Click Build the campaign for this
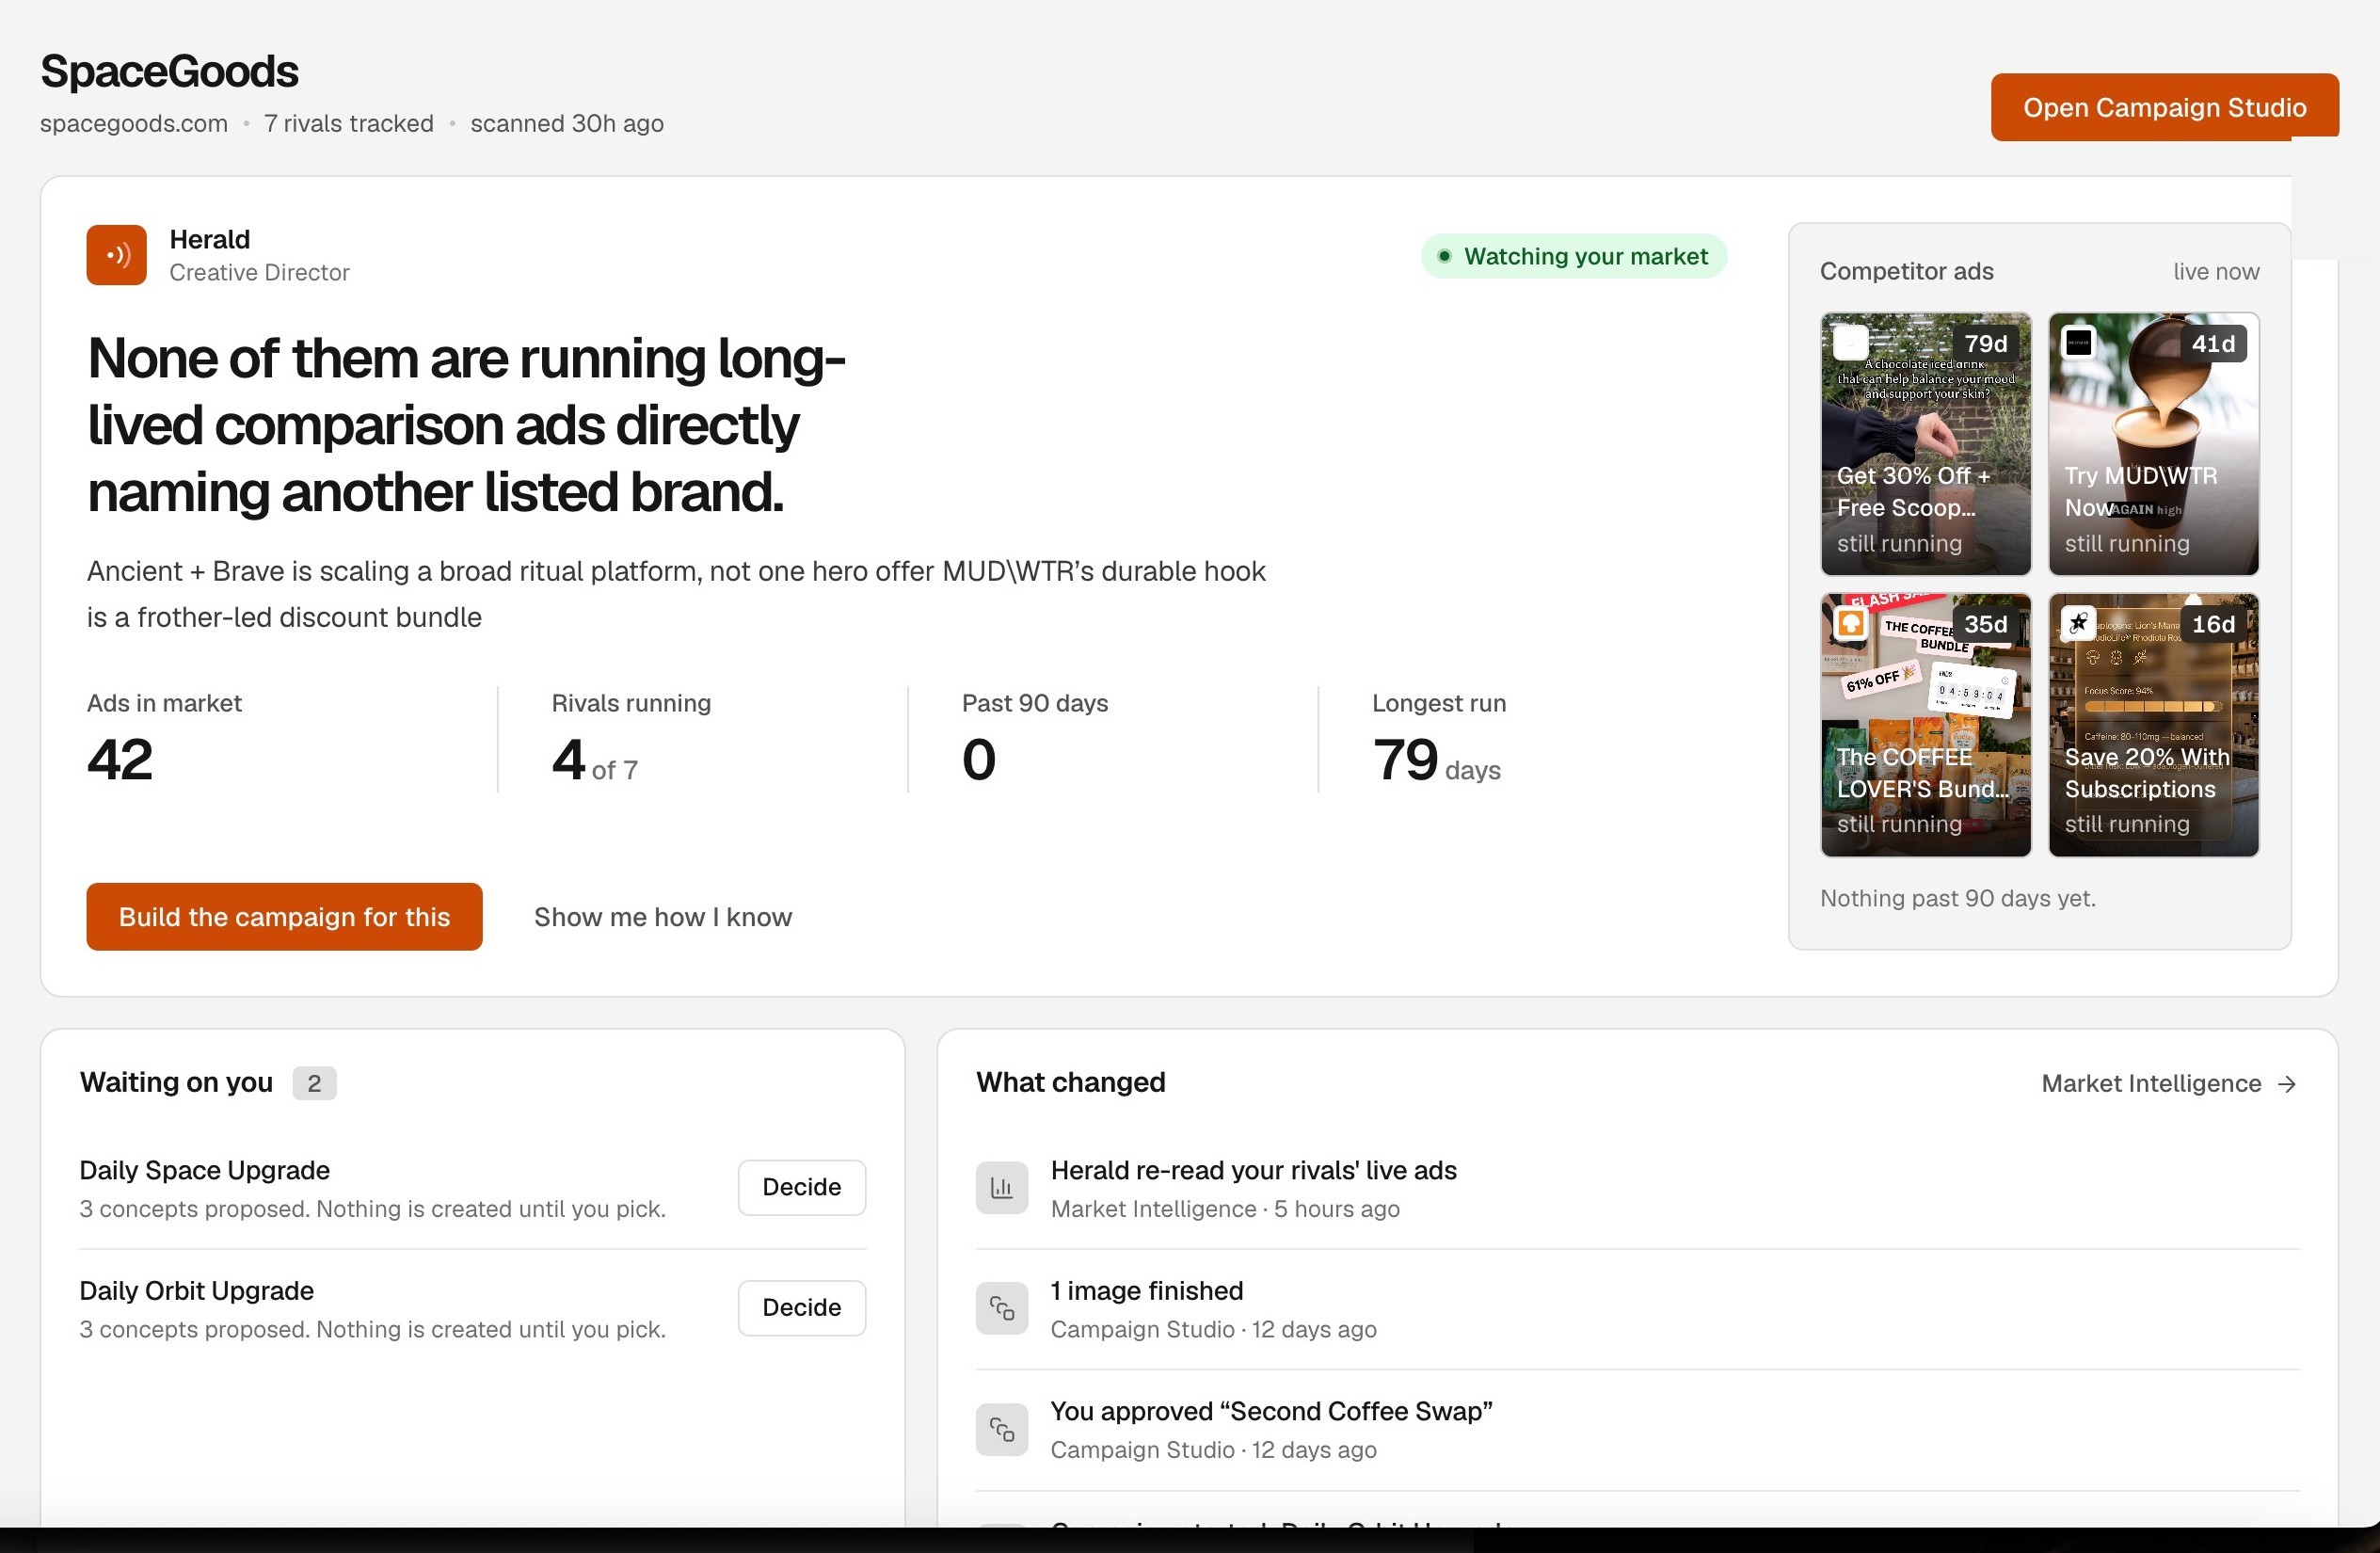Image resolution: width=2380 pixels, height=1553 pixels. (x=284, y=917)
